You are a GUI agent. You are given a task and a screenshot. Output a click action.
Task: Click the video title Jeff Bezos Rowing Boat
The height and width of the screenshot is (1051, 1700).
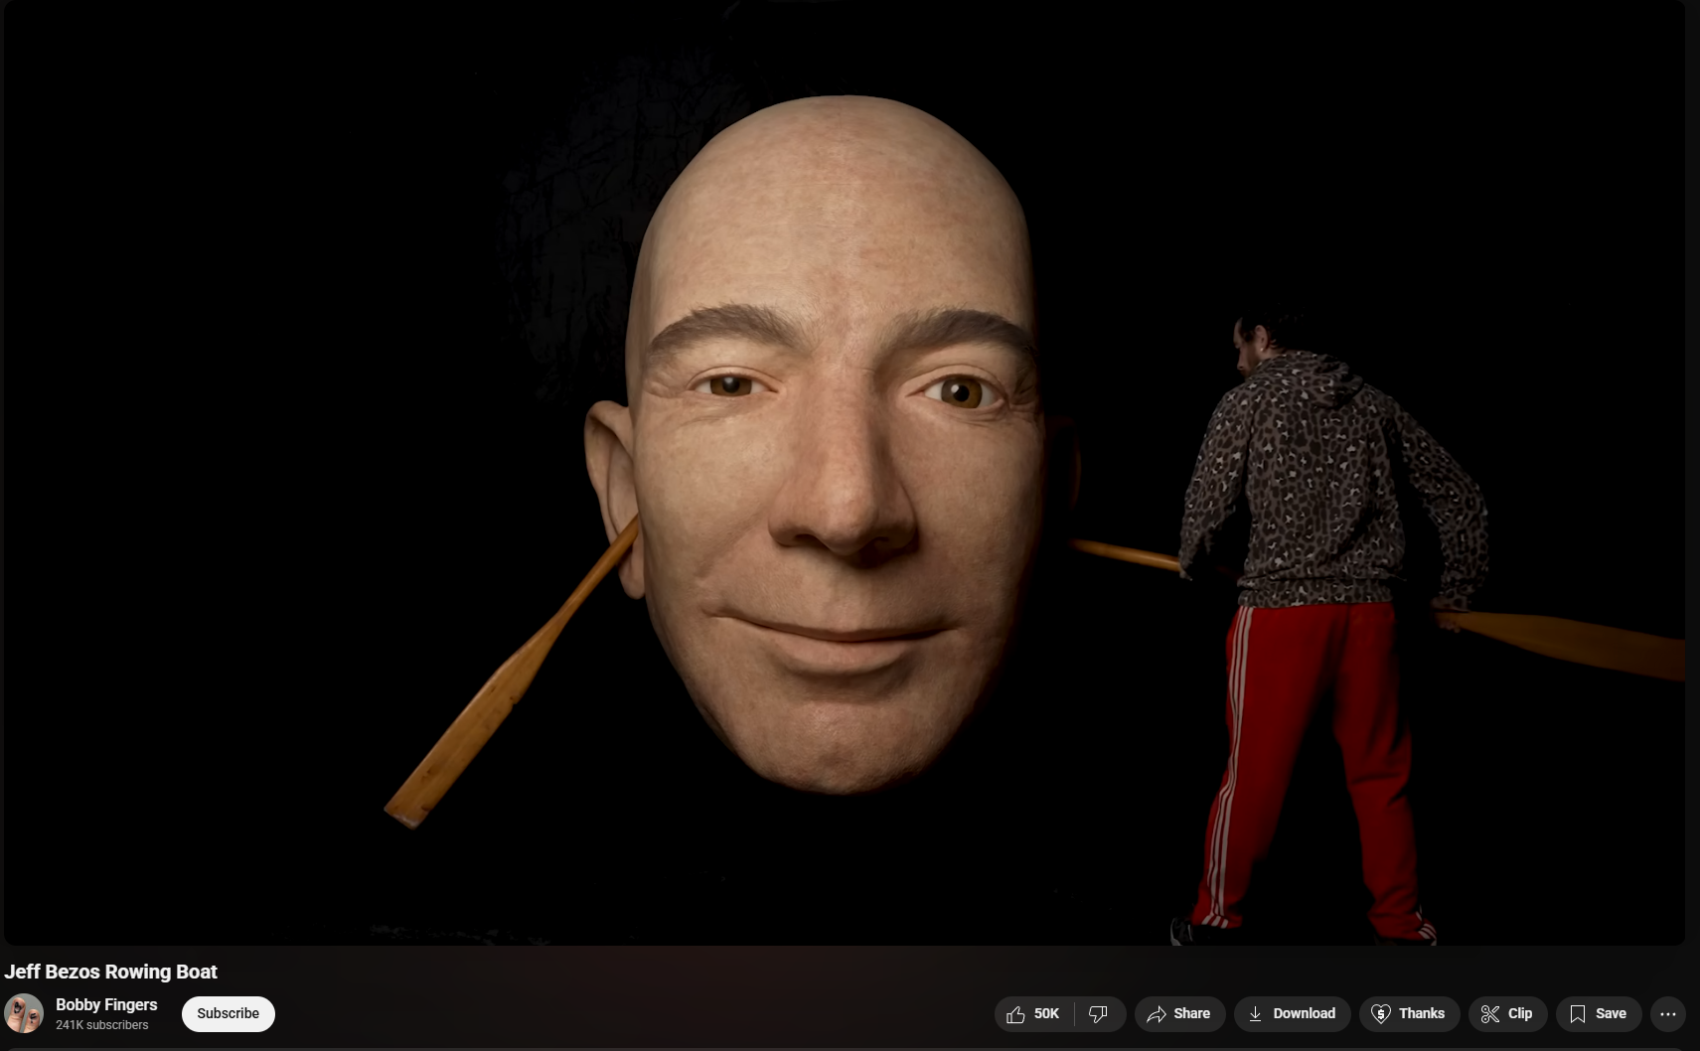110,972
